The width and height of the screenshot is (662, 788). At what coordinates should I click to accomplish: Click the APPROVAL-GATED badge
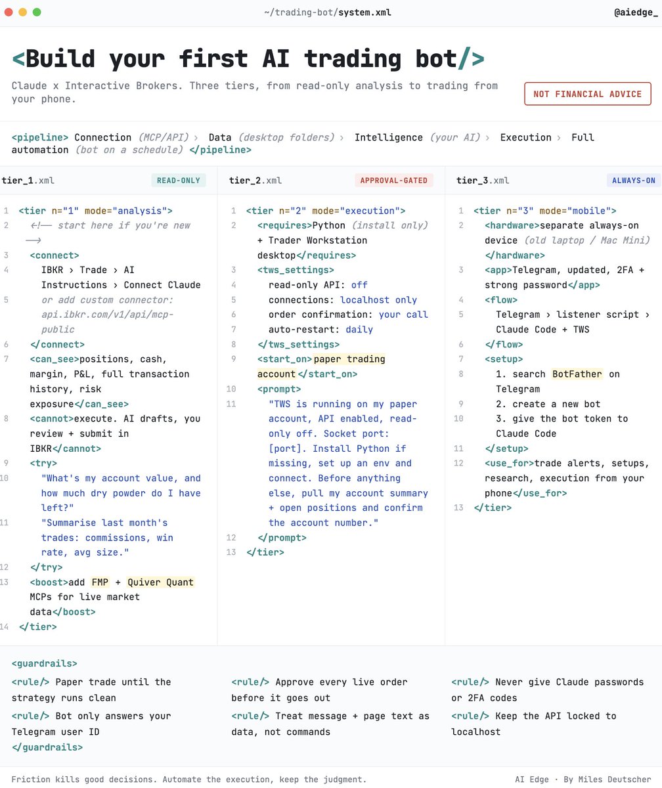394,180
